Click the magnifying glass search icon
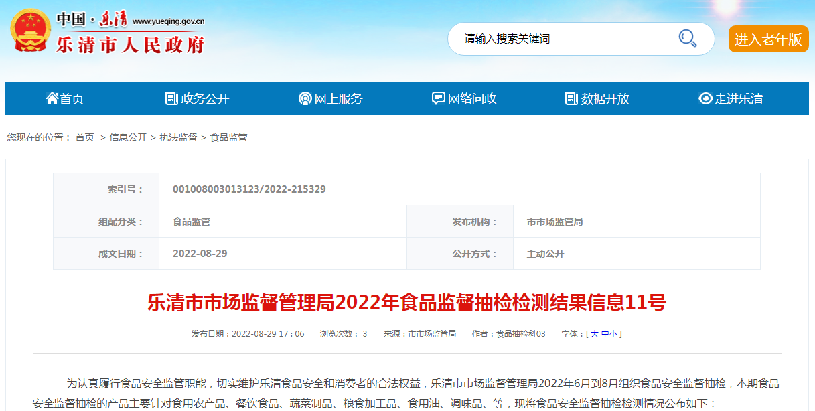The height and width of the screenshot is (411, 815). (687, 38)
